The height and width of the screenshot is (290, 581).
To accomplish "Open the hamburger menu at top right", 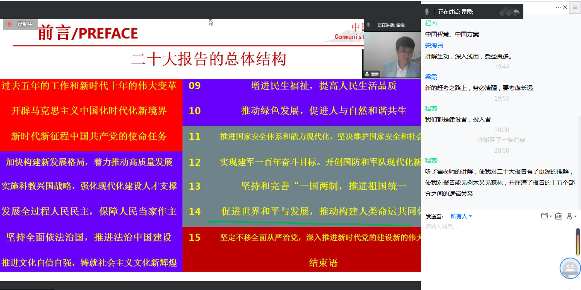I will tap(575, 7).
